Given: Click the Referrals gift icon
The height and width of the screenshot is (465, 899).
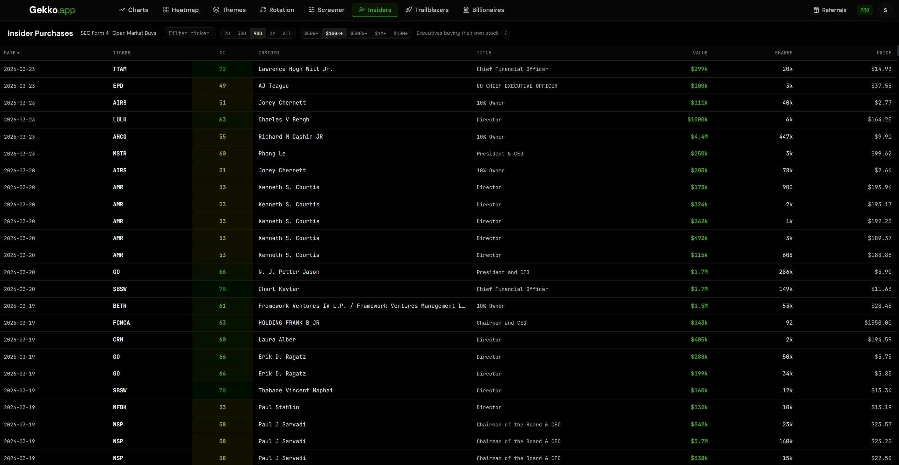Looking at the screenshot, I should (x=816, y=10).
